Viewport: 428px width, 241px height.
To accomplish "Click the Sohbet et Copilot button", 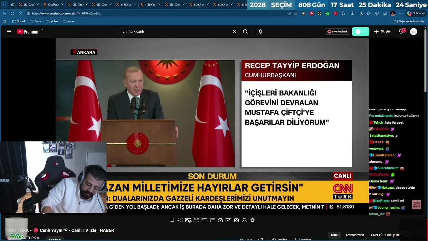I will point(416,13).
